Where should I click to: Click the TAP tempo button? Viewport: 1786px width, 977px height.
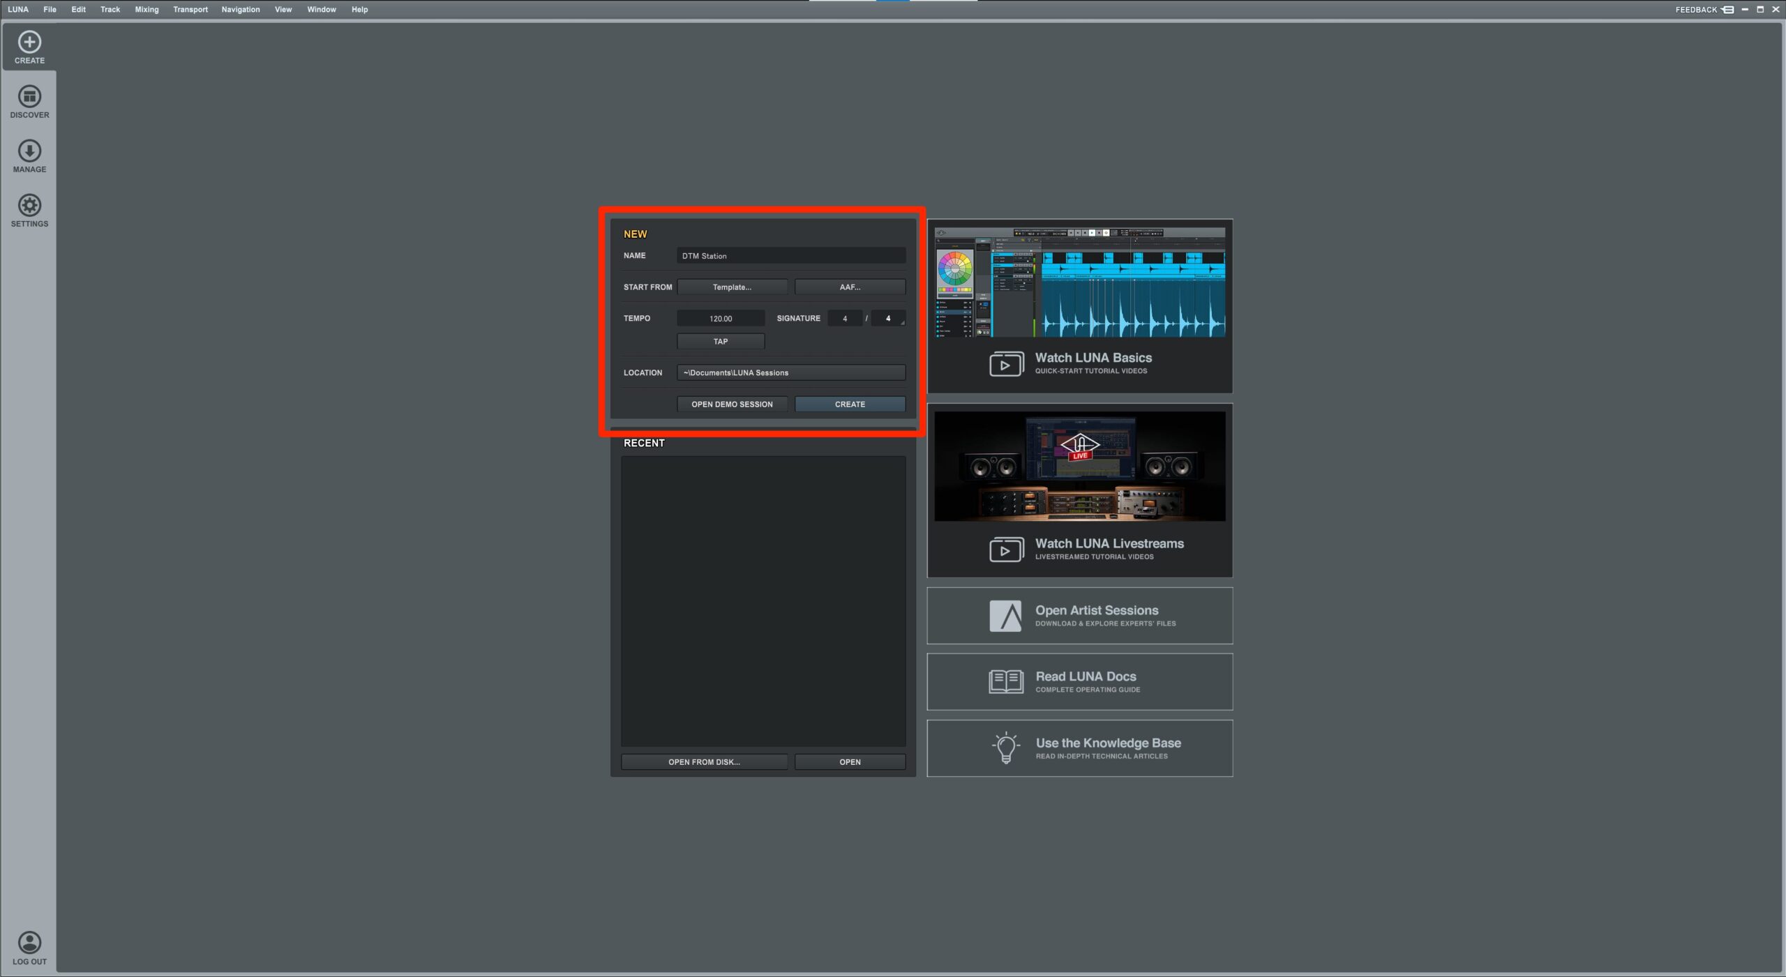click(x=721, y=342)
